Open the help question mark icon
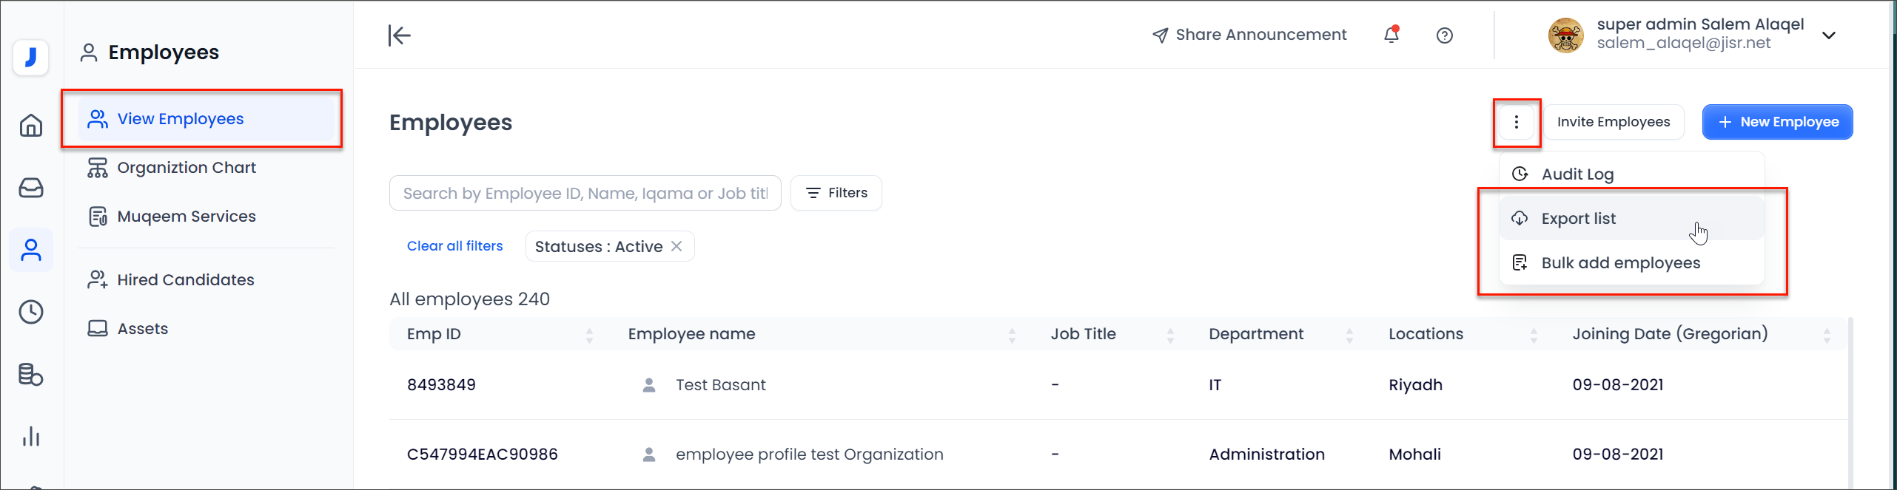The height and width of the screenshot is (490, 1897). coord(1444,35)
